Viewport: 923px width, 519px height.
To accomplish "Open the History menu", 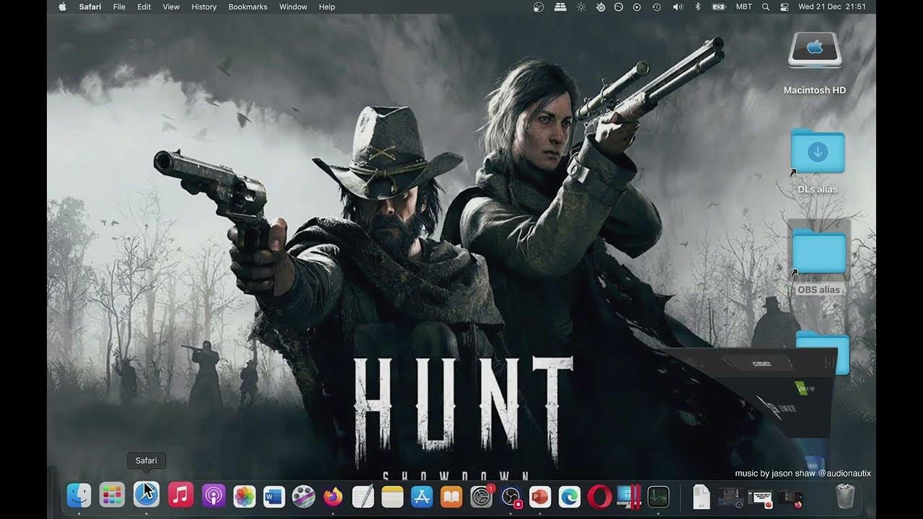I will pos(204,6).
